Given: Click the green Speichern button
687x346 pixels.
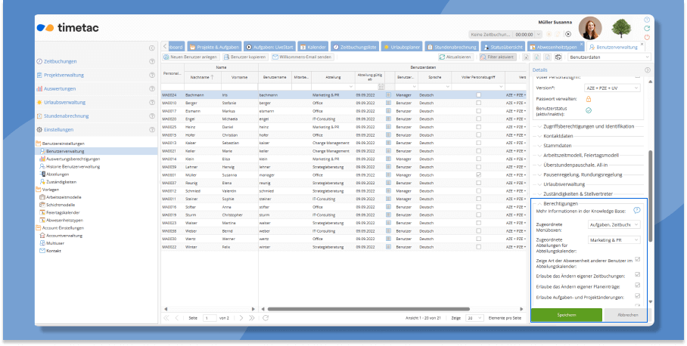Looking at the screenshot, I should point(567,315).
